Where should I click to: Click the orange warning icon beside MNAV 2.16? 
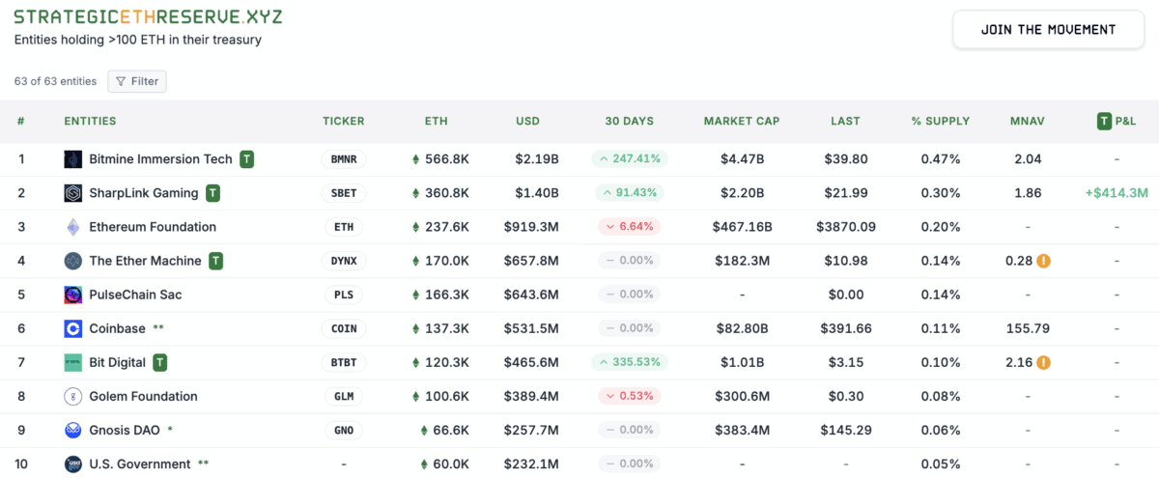coord(1043,362)
